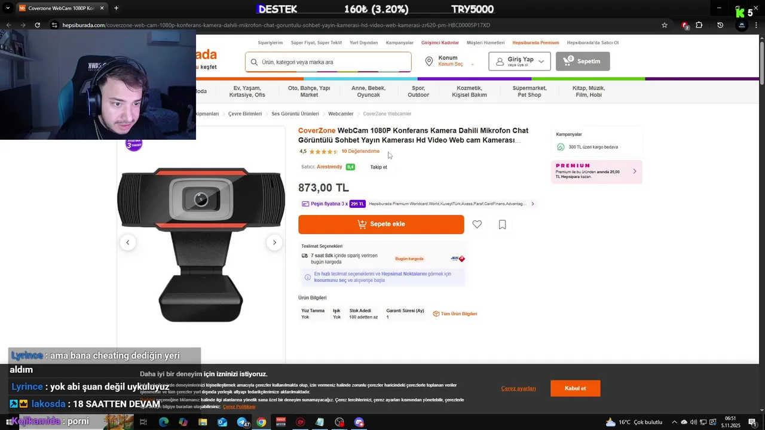Open the notification center icon

tap(752, 422)
